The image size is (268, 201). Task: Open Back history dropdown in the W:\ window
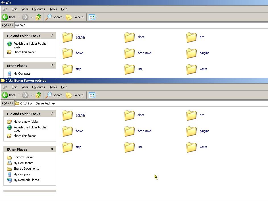click(x=19, y=17)
